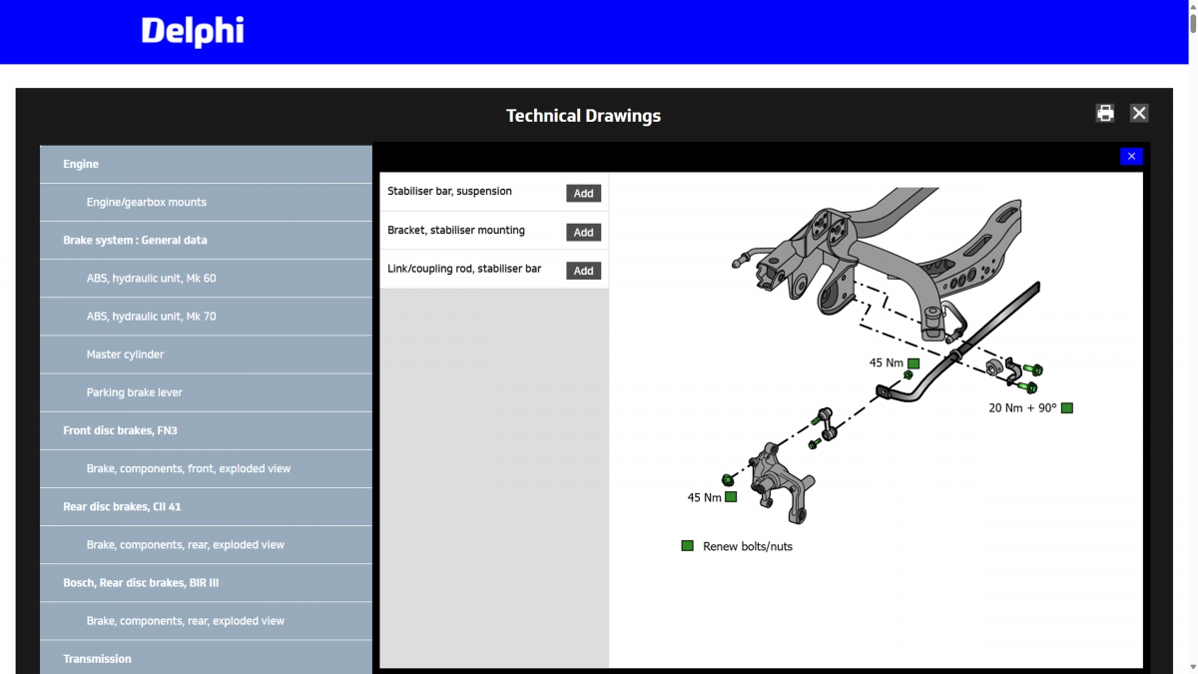Add the Stabiliser bar, suspension part
Image resolution: width=1198 pixels, height=674 pixels.
(583, 193)
